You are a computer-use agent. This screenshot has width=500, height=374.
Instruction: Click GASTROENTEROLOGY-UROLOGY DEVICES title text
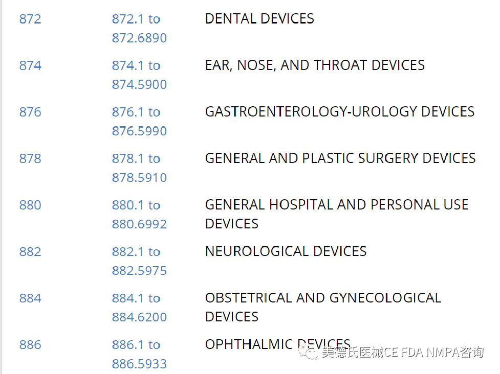pyautogui.click(x=340, y=112)
